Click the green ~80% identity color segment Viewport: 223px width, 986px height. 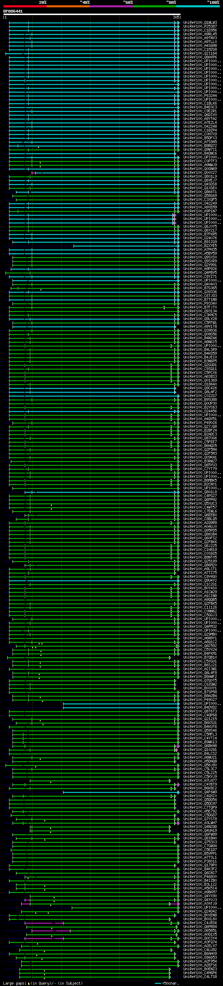click(x=155, y=6)
